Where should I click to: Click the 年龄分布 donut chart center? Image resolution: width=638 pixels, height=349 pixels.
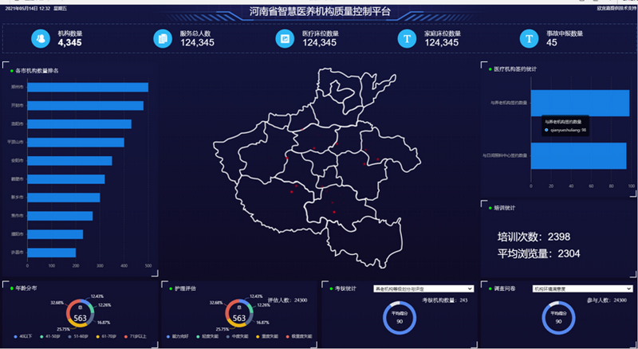(x=80, y=316)
